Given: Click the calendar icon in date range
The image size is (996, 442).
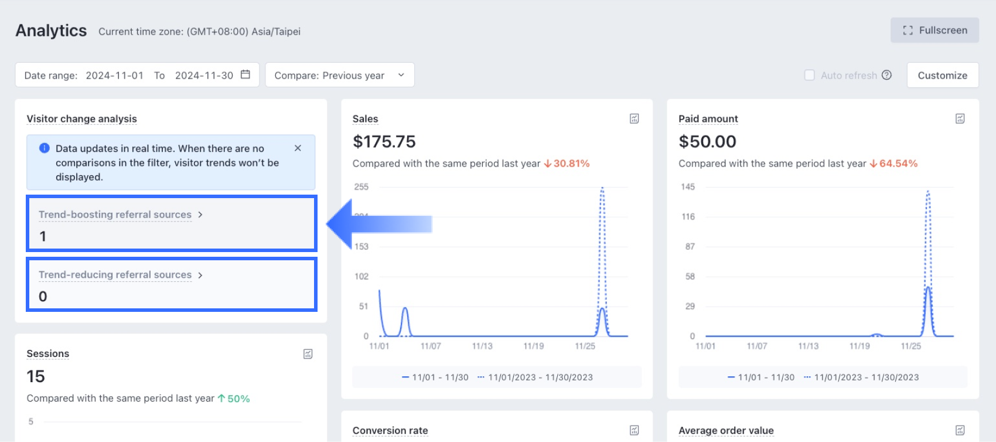Looking at the screenshot, I should point(245,74).
